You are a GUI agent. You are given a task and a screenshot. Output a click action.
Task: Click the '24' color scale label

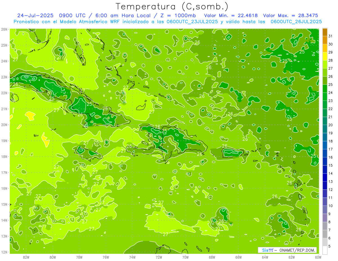(x=331, y=93)
